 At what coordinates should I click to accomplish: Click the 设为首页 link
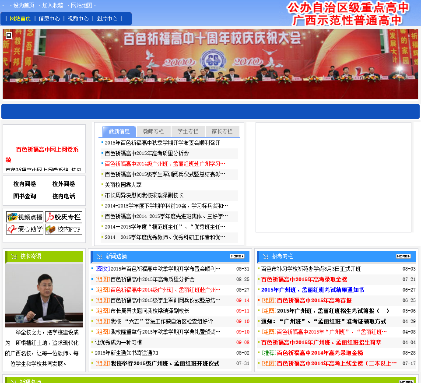[24, 5]
